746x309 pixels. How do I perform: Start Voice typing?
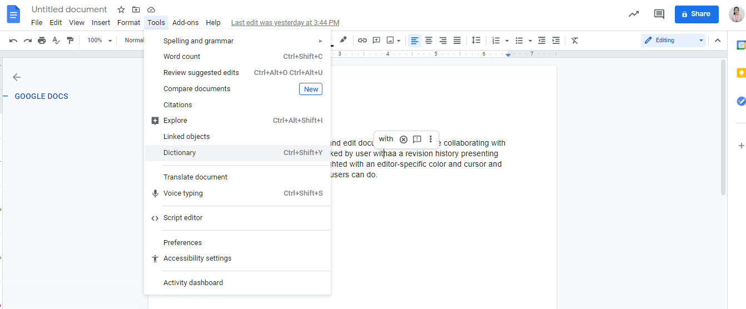click(x=237, y=193)
